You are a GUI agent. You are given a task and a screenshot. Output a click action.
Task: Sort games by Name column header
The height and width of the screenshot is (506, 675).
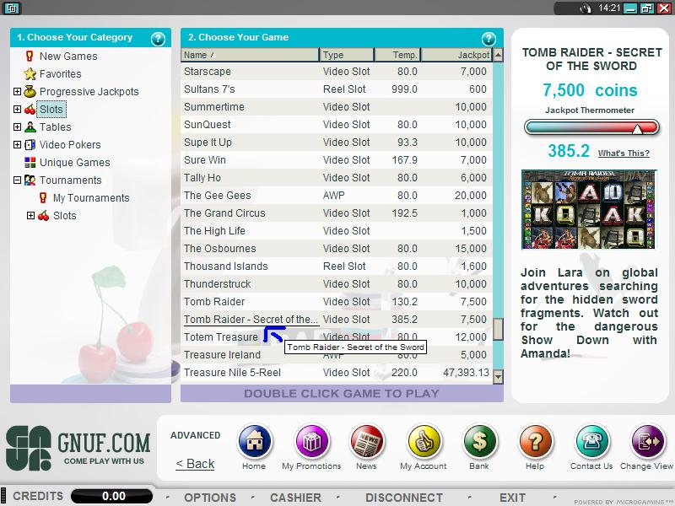click(250, 55)
